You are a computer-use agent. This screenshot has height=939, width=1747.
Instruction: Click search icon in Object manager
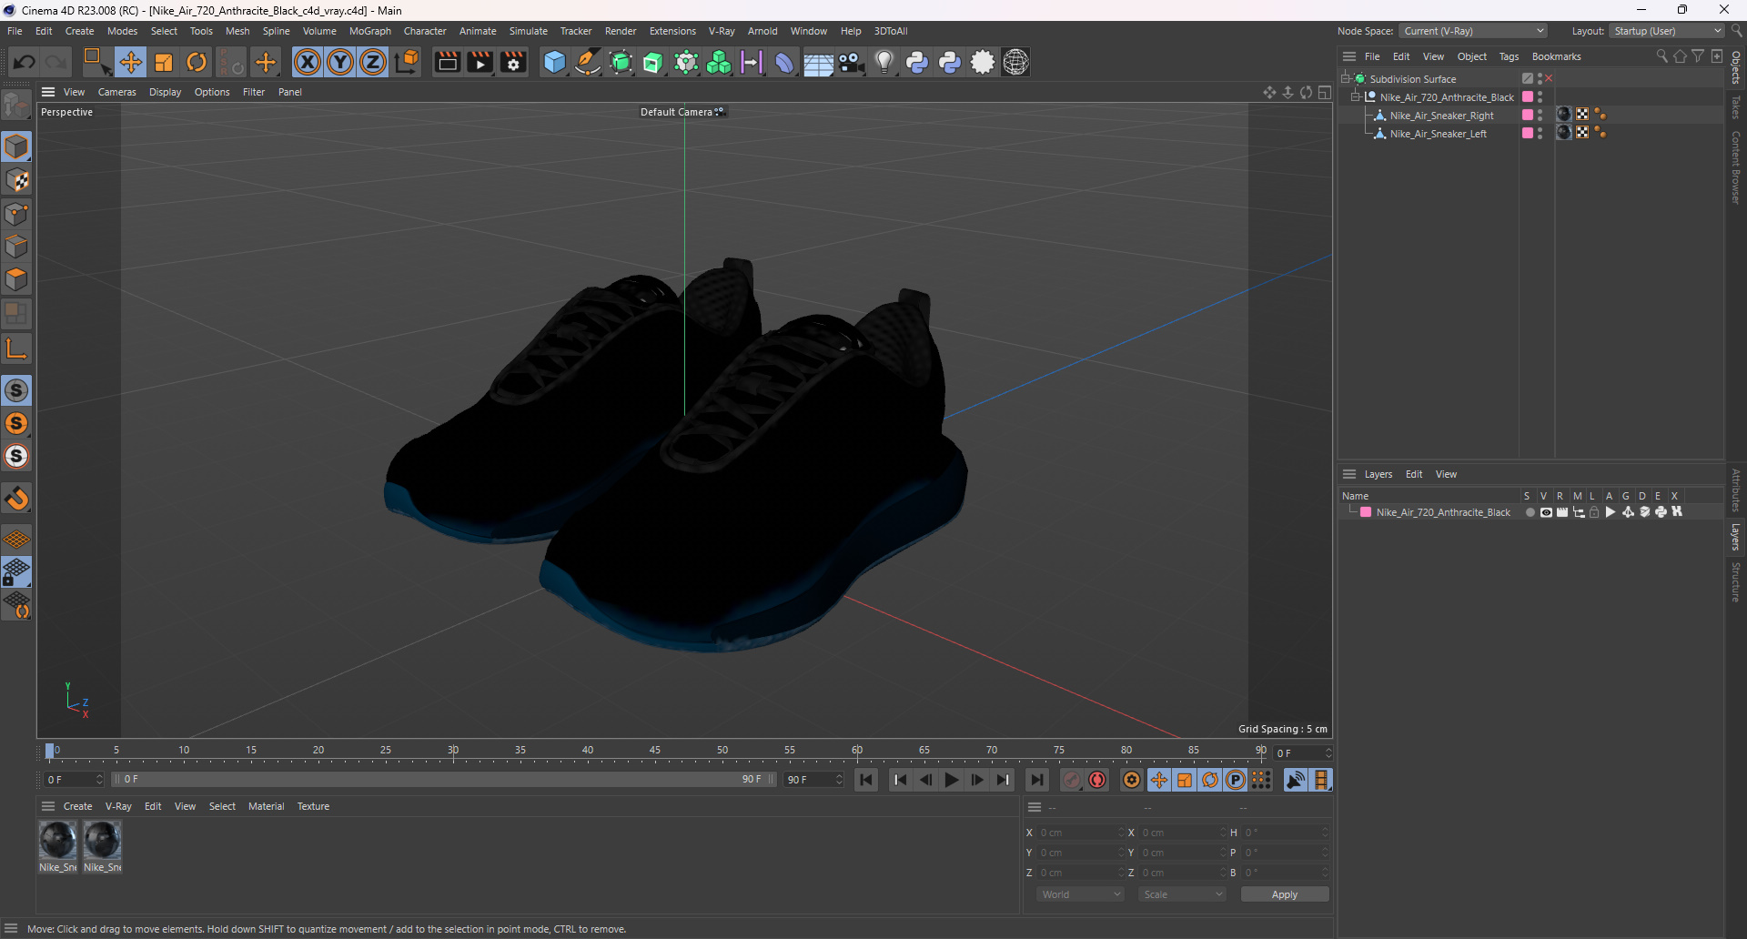tap(1661, 56)
